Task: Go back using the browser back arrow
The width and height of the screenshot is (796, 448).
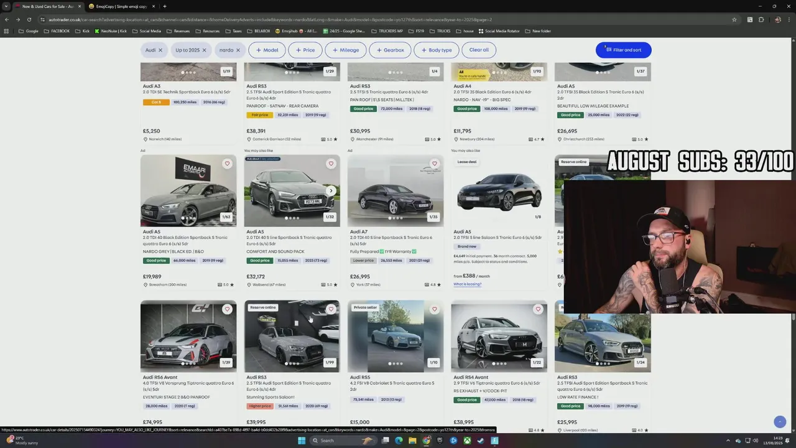Action: tap(7, 19)
